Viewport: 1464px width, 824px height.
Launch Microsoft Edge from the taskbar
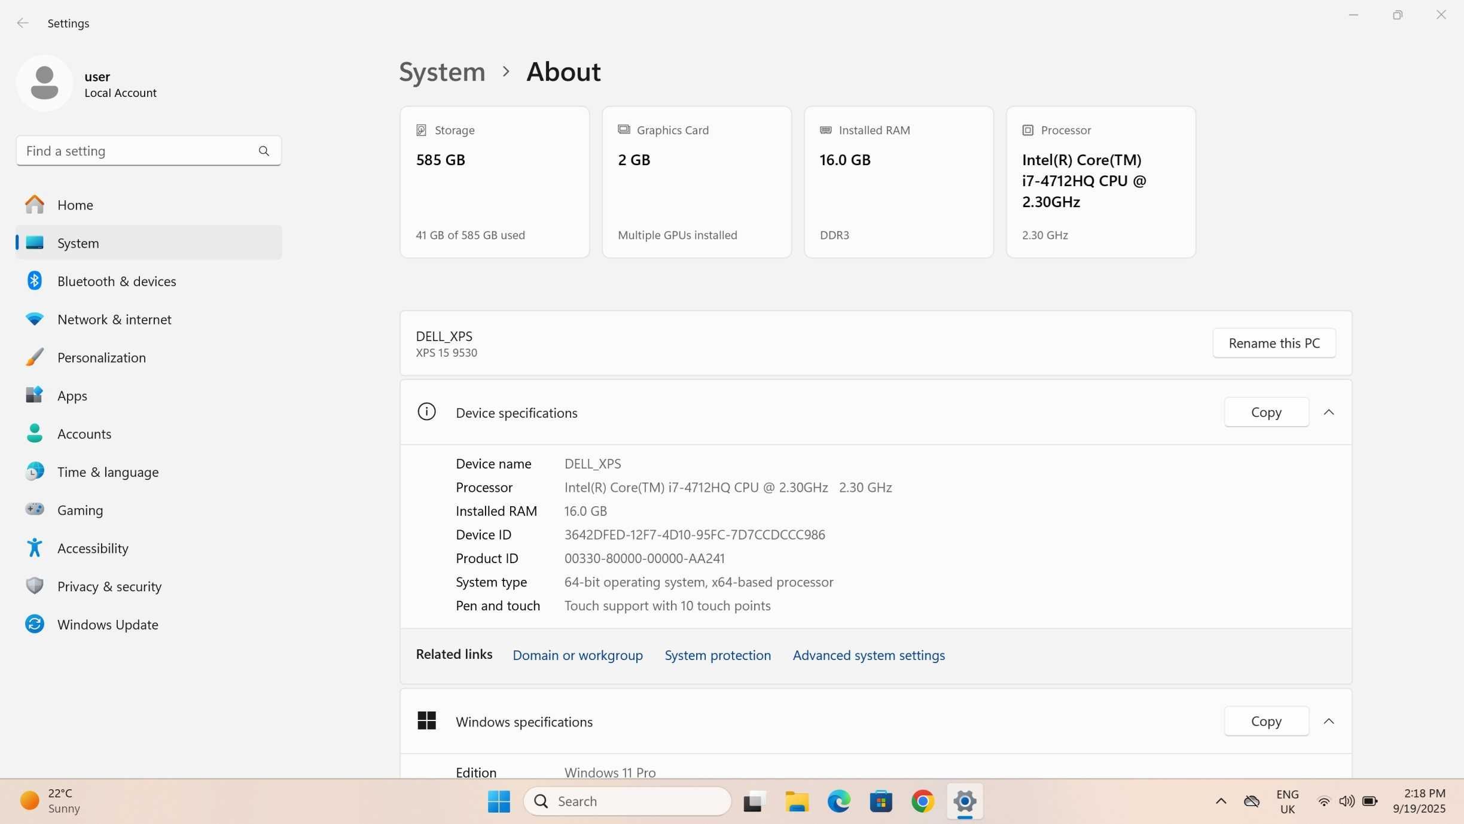pyautogui.click(x=838, y=801)
